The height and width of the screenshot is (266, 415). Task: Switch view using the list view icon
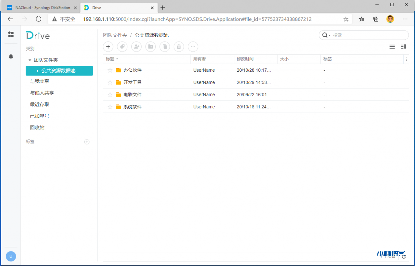392,47
